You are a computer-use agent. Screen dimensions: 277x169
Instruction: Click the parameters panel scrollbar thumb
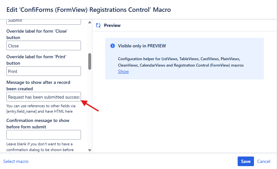coord(90,61)
